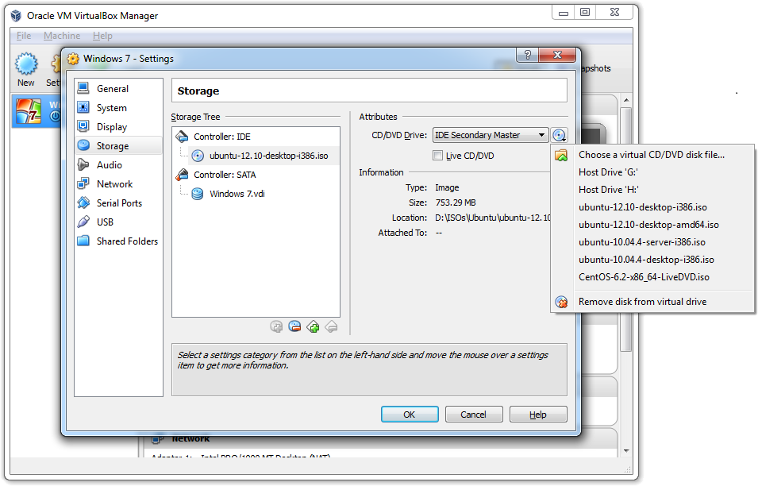Open the IDE Secondary Master dropdown

point(491,136)
